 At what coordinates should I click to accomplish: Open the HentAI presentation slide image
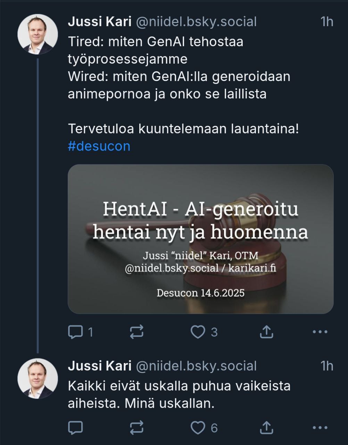200,239
